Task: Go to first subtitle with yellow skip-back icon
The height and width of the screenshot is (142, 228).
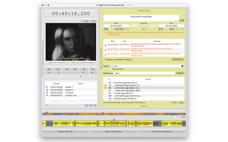Action: coord(49,73)
